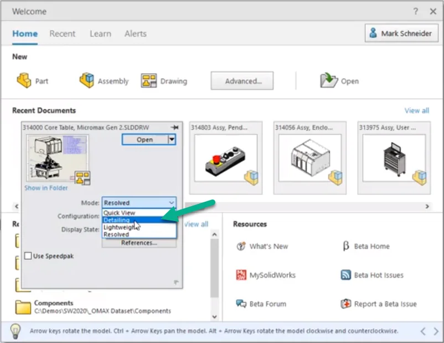This screenshot has height=343, width=444.
Task: Open the What's New resource icon
Action: (x=241, y=247)
